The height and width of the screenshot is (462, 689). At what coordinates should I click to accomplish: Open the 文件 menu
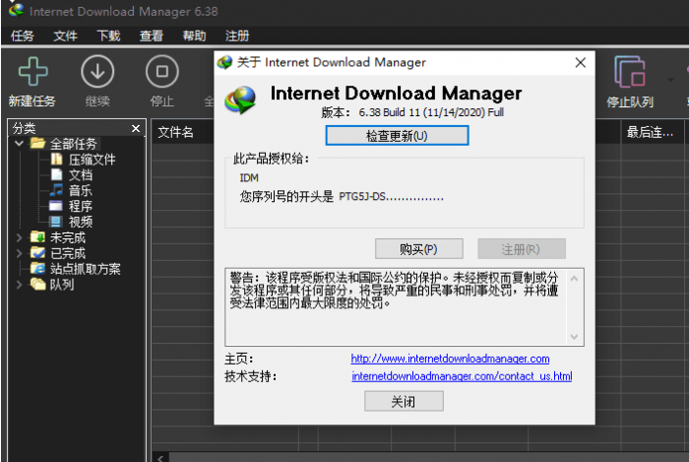click(65, 35)
